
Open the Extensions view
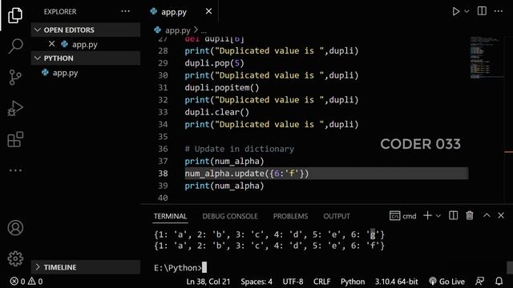(x=15, y=139)
